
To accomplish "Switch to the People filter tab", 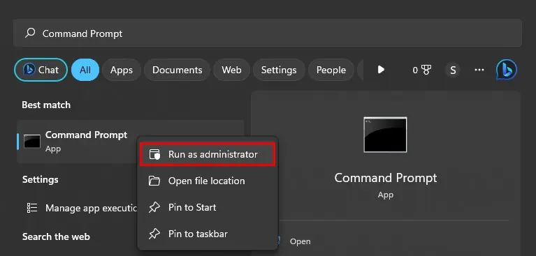I will coord(331,70).
